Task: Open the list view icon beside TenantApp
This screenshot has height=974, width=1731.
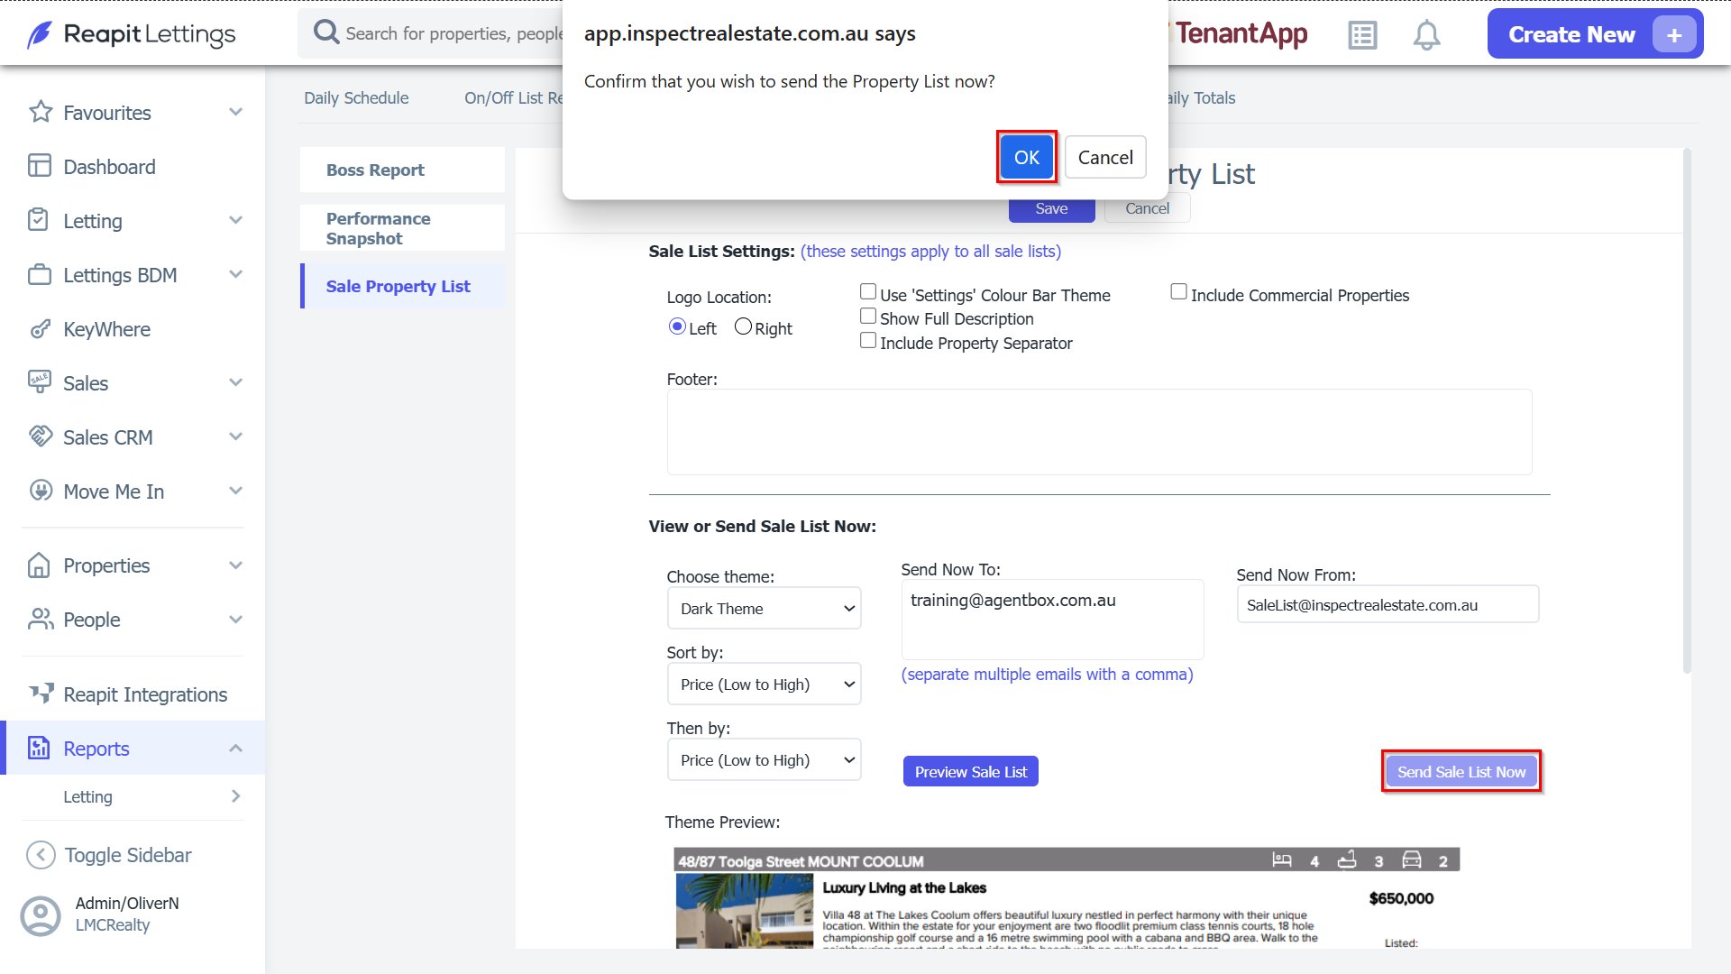Action: [1362, 35]
